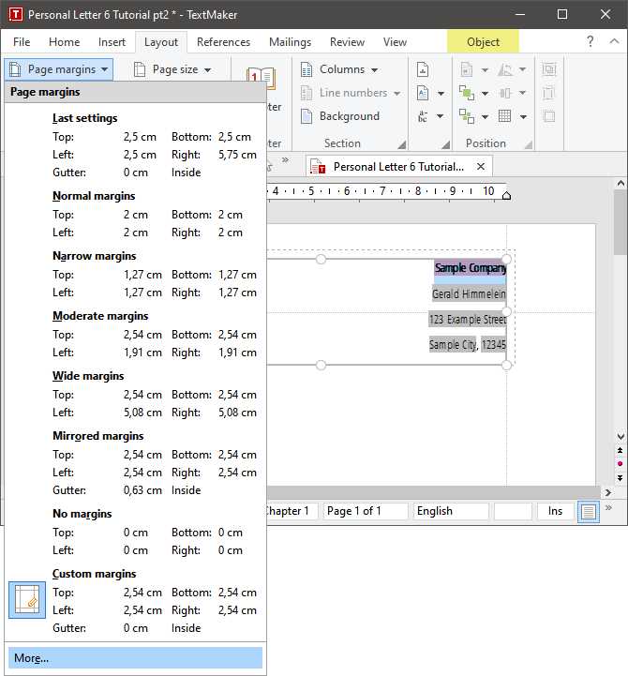Click the grid icon in Position group

pos(504,116)
